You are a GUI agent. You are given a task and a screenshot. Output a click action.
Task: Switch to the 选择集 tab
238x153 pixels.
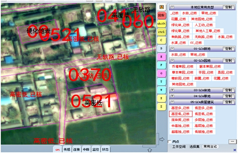tap(194, 147)
